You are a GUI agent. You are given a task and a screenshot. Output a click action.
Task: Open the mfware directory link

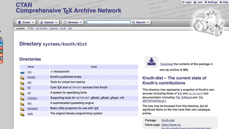tap(32, 98)
